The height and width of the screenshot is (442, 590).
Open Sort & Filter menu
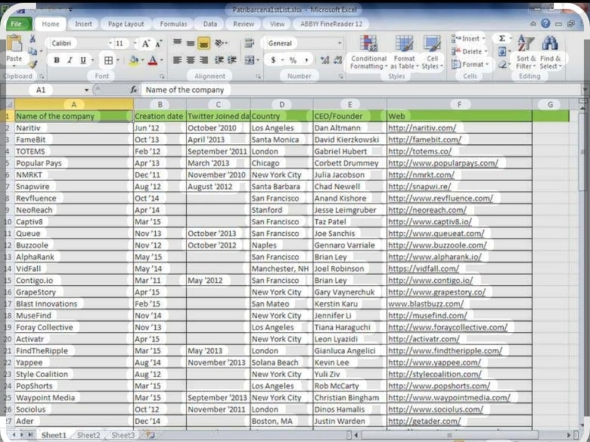point(526,52)
